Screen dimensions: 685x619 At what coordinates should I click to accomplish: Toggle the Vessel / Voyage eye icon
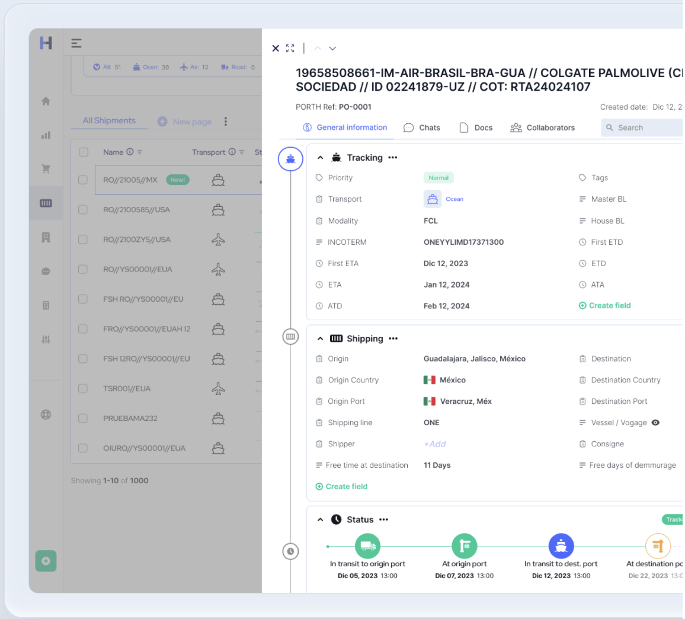tap(655, 423)
